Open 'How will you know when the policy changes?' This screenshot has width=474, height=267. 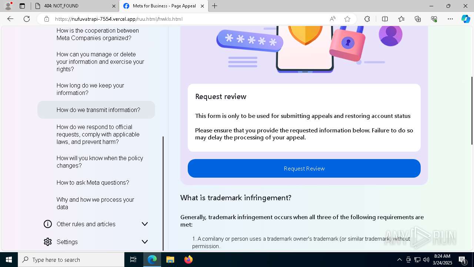click(x=100, y=162)
